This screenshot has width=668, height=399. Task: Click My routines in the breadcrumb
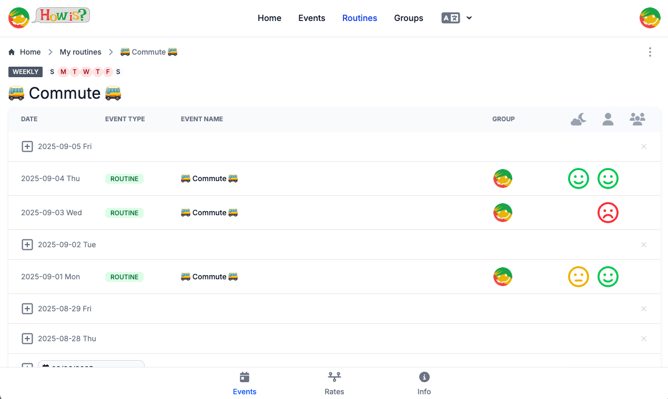click(80, 52)
